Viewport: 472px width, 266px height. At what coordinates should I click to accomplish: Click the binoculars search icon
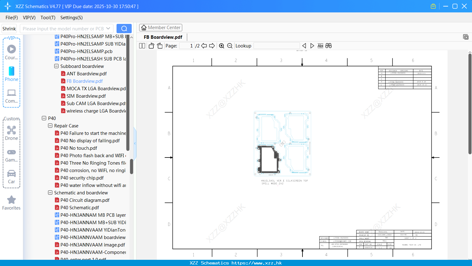click(x=329, y=46)
